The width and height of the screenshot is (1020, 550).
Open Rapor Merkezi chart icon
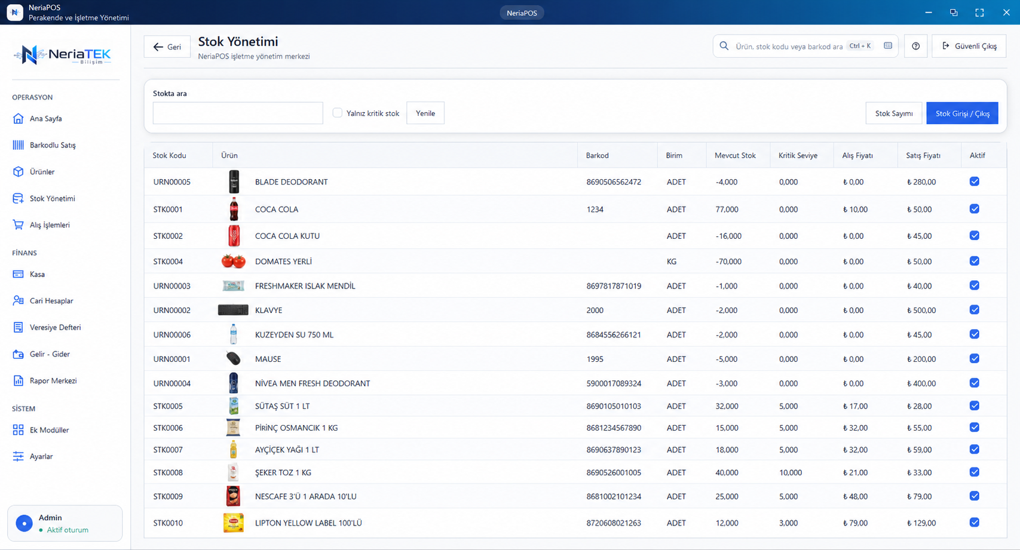point(19,381)
